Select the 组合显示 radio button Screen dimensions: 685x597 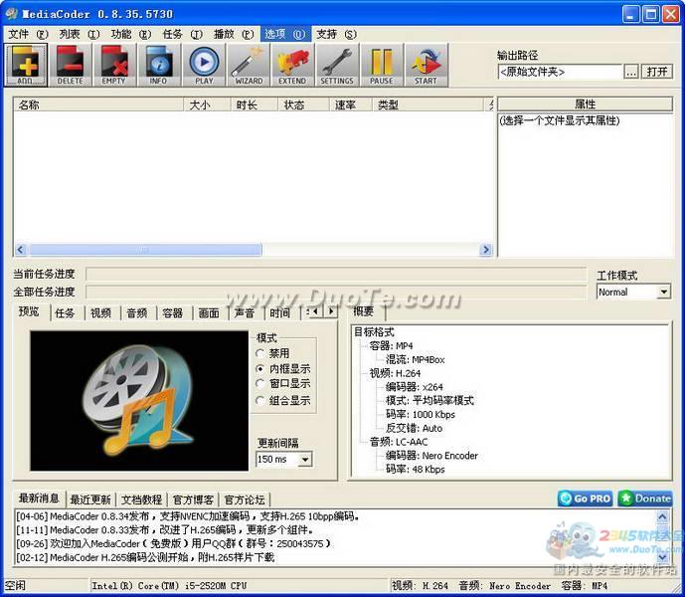(259, 400)
